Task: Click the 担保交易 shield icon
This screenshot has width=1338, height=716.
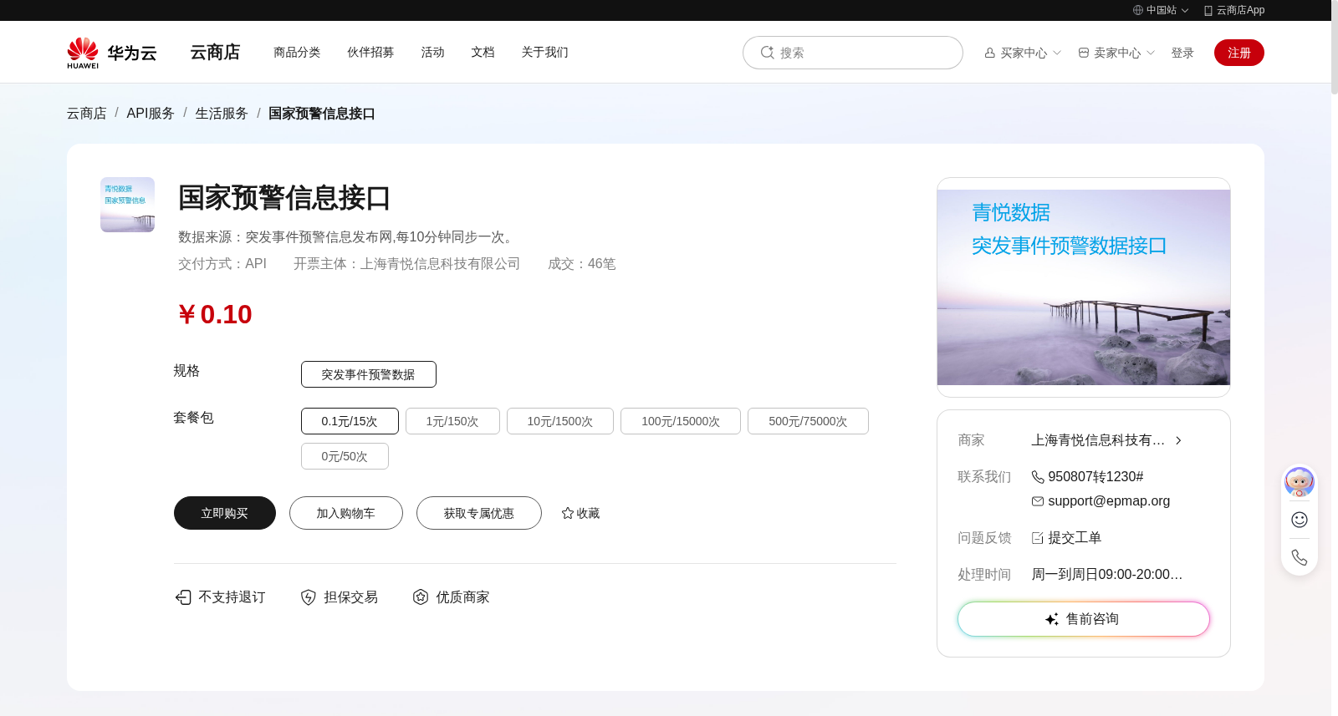Action: coord(309,597)
